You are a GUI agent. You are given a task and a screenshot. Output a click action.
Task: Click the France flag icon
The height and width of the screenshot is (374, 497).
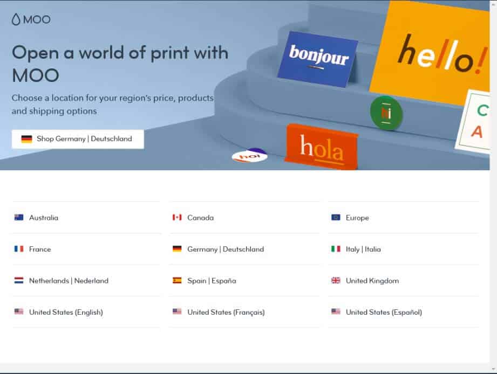[19, 249]
